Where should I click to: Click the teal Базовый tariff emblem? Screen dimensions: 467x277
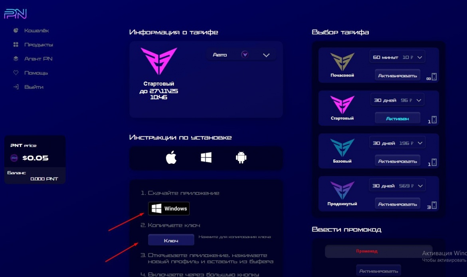coord(342,147)
